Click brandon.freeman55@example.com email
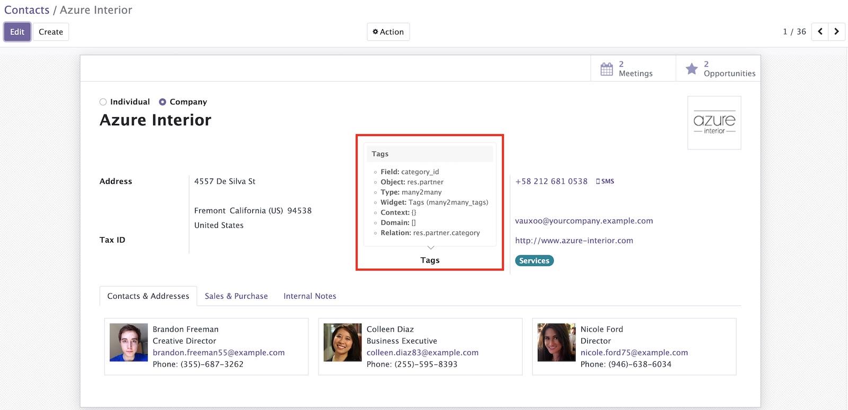 [x=218, y=353]
